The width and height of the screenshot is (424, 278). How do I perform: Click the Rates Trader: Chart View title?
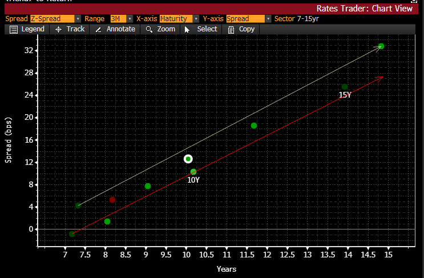coord(365,9)
